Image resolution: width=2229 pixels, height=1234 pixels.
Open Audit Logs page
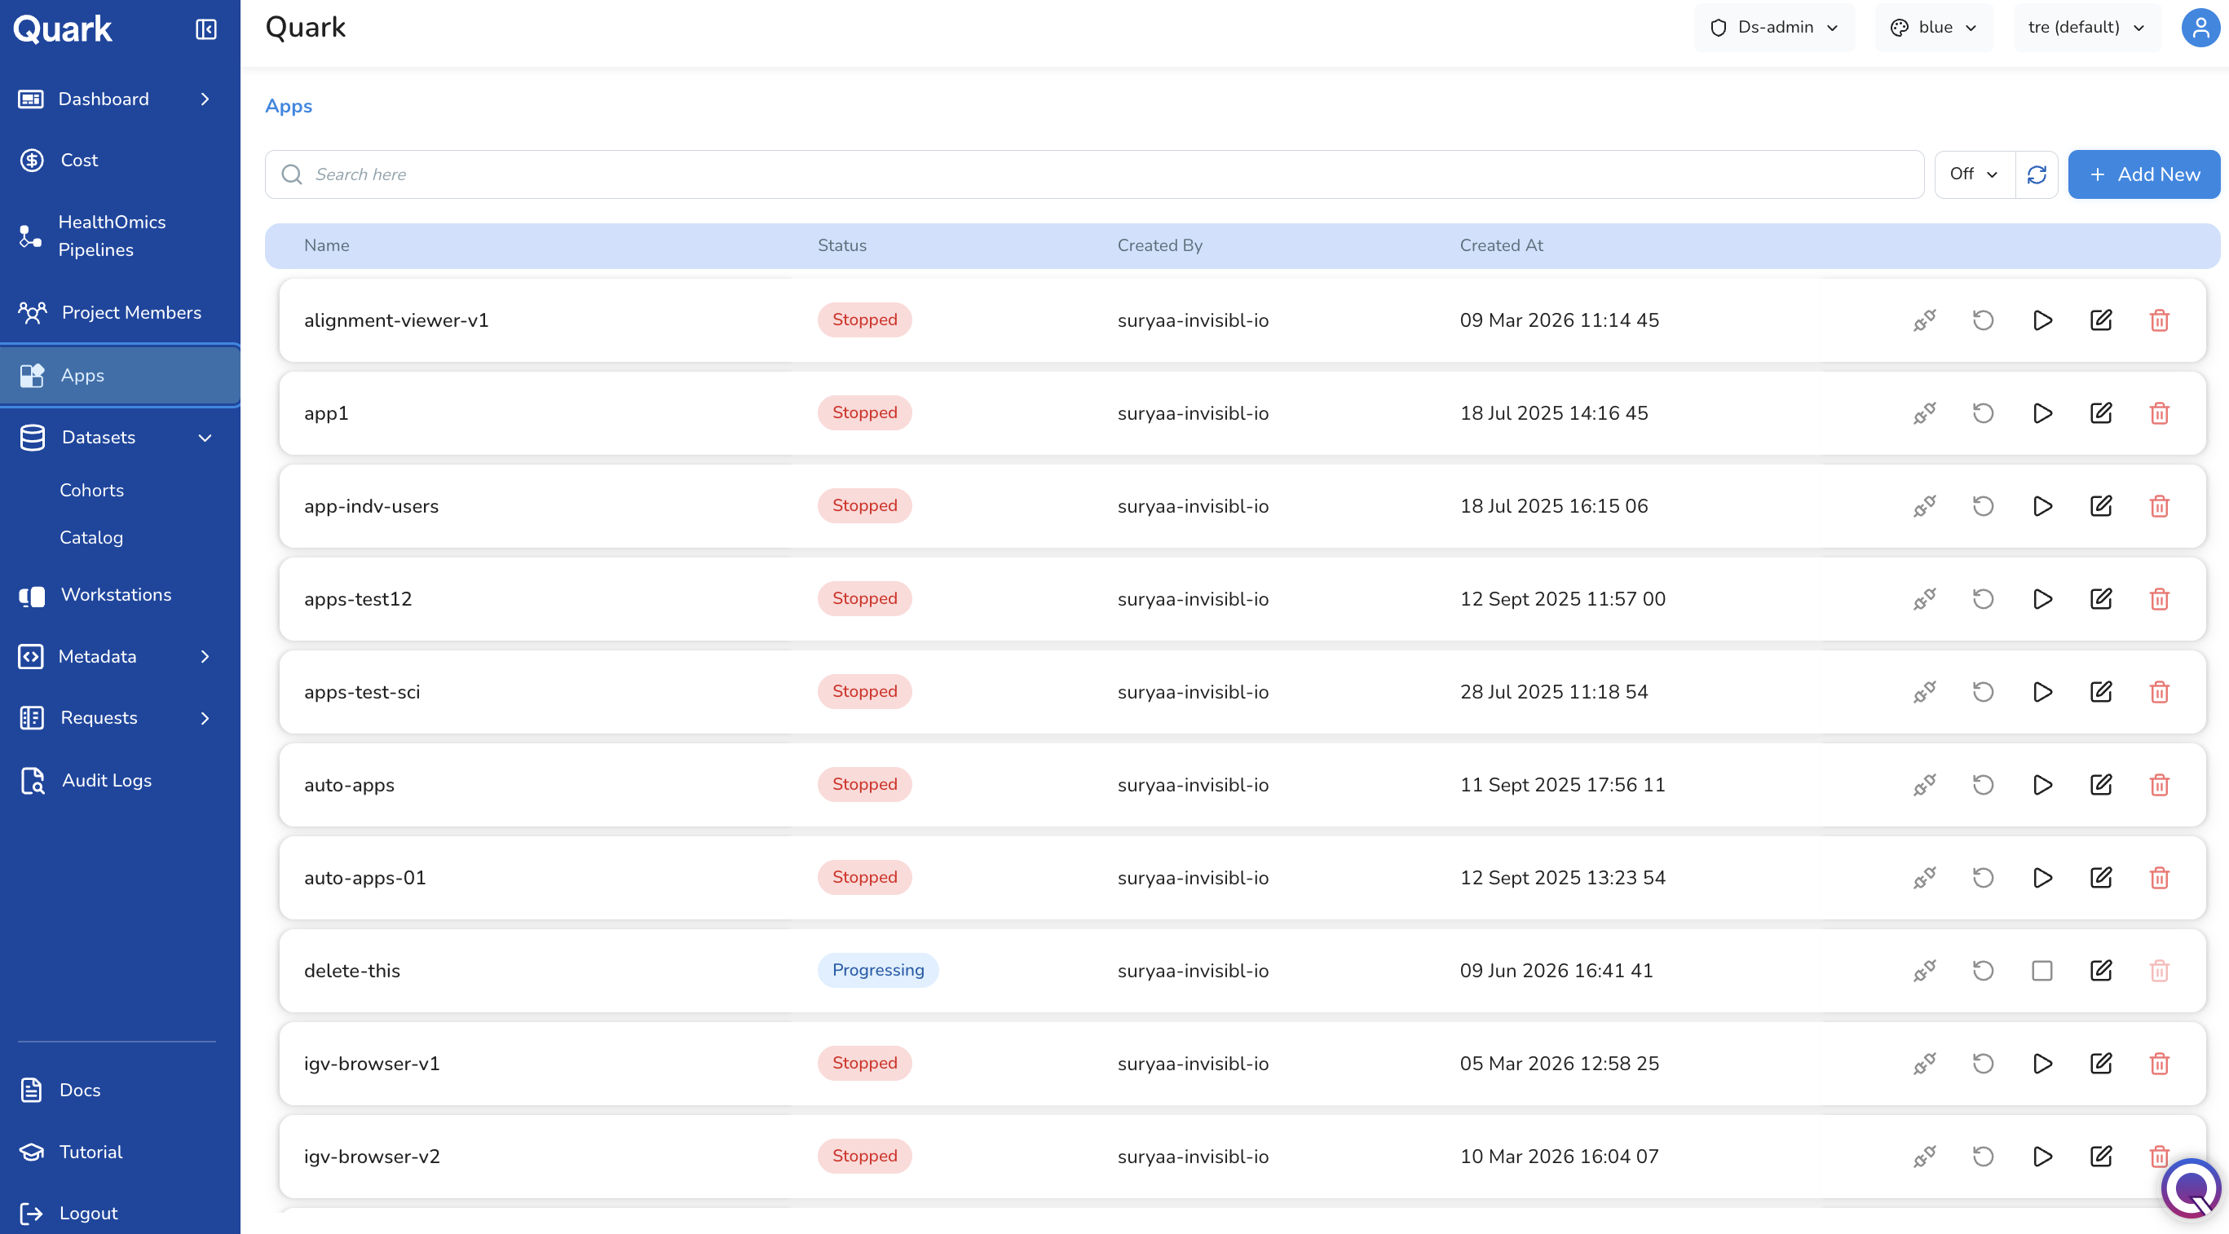(105, 781)
